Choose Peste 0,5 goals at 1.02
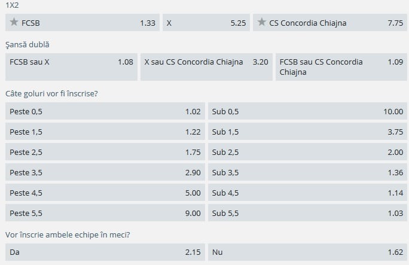The width and height of the screenshot is (409, 265). tap(105, 111)
